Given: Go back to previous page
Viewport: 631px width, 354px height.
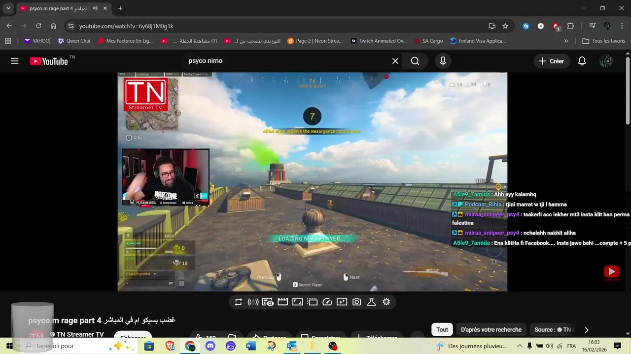Looking at the screenshot, I should click(9, 26).
